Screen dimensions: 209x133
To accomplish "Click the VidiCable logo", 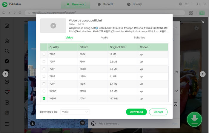I will coord(5,4).
